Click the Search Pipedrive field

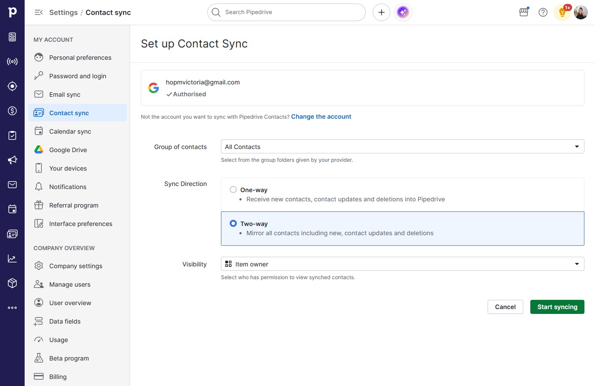[x=286, y=12]
